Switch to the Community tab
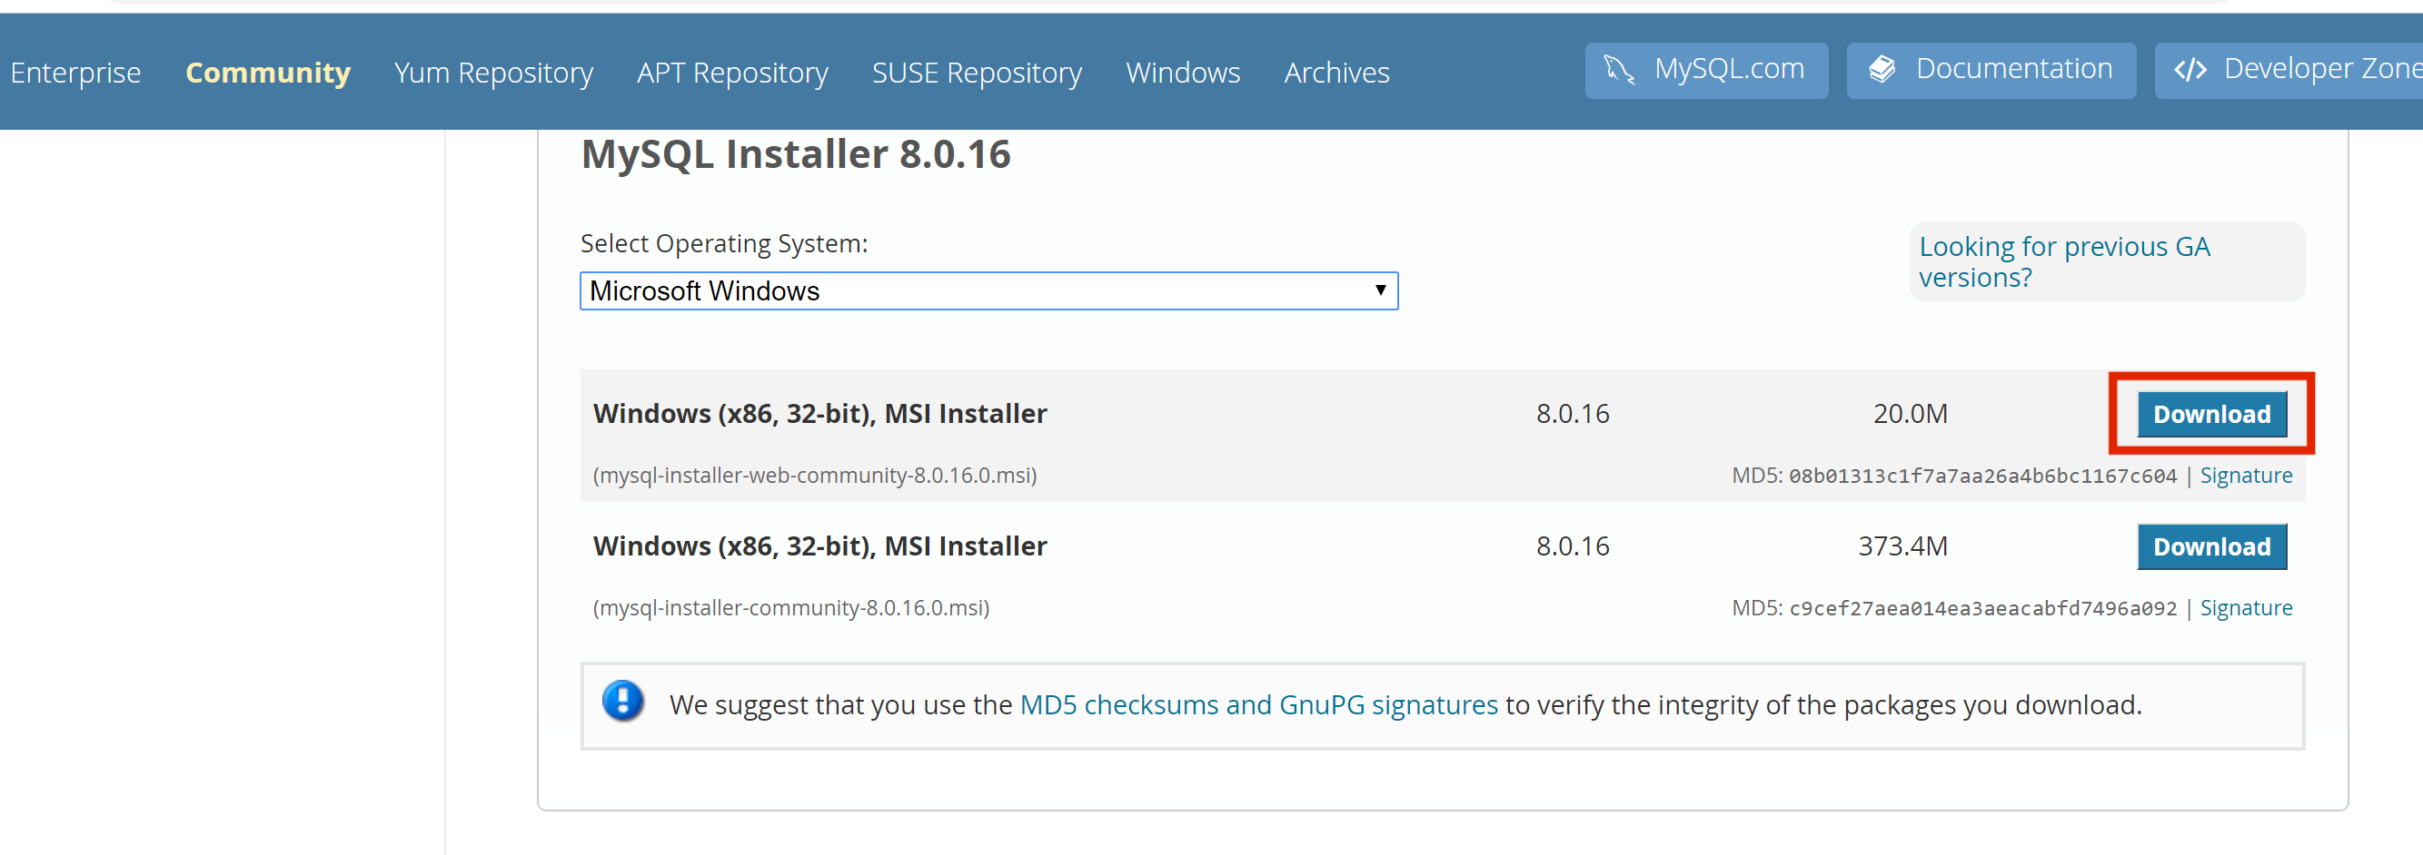This screenshot has width=2423, height=855. (x=267, y=73)
